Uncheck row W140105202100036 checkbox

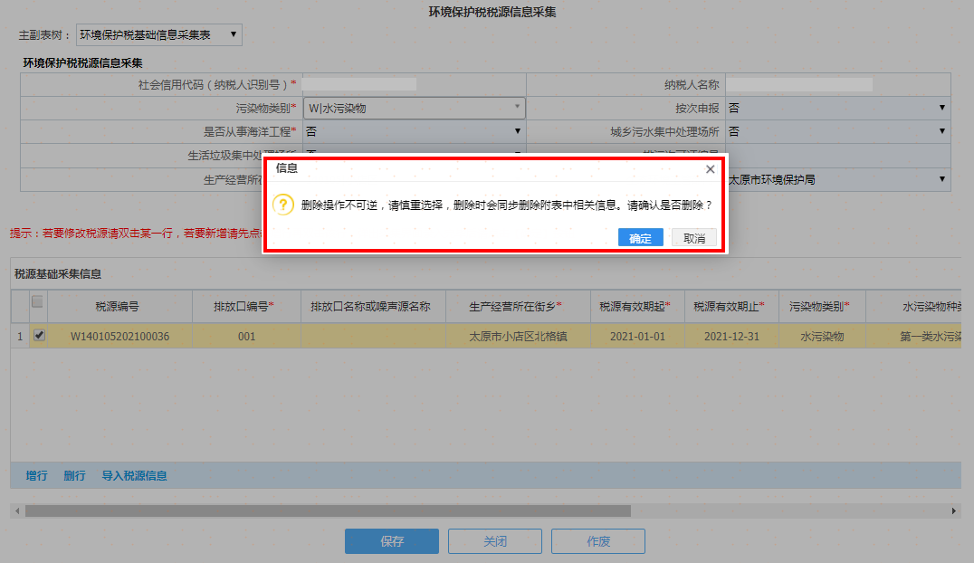[39, 336]
